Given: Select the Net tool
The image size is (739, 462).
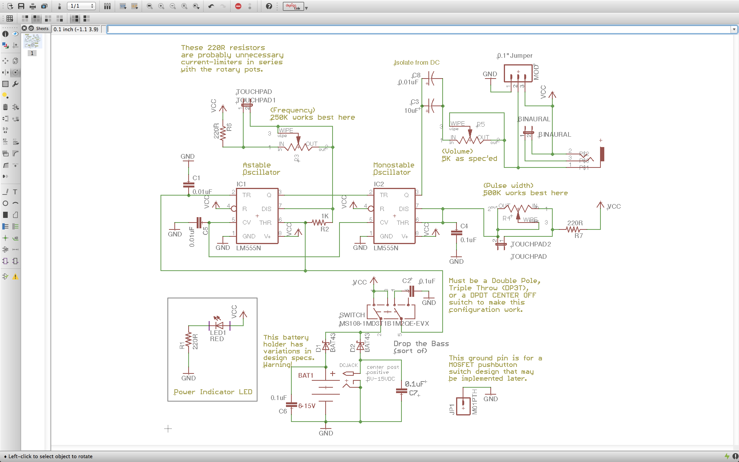Looking at the screenshot, I should 15,226.
